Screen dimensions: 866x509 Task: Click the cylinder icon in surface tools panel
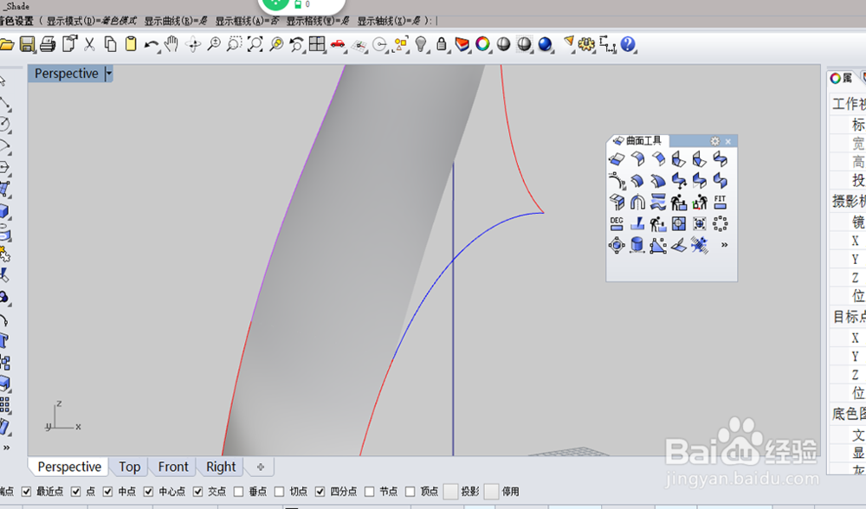tap(637, 245)
